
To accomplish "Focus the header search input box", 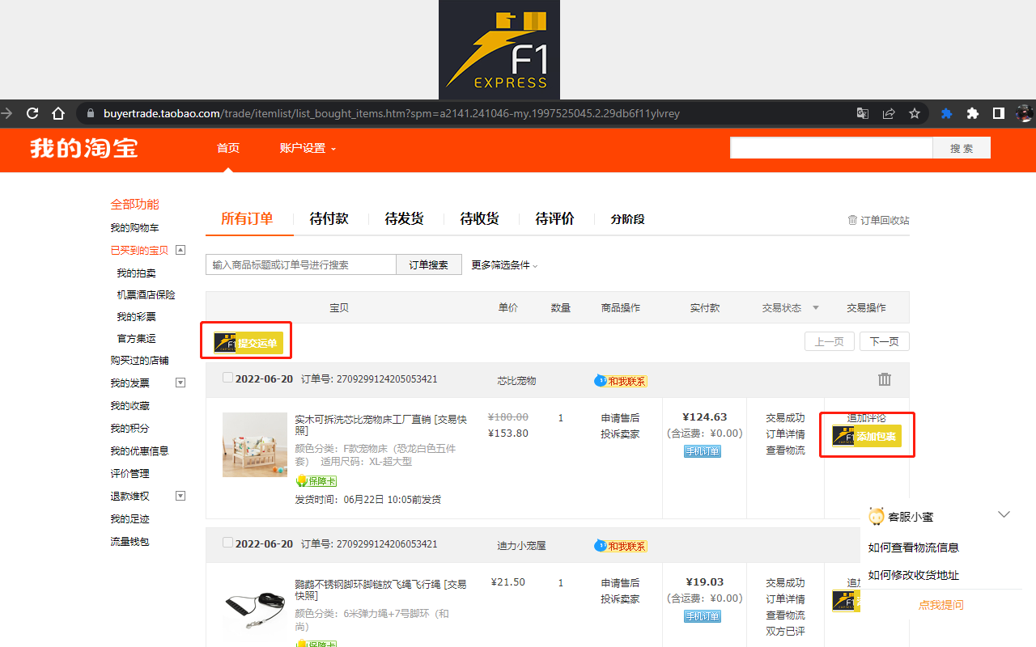I will tap(831, 148).
